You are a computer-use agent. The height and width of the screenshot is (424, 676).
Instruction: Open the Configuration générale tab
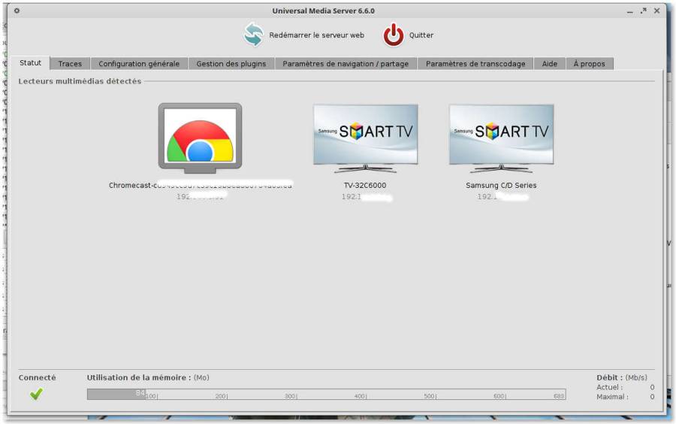coord(139,64)
